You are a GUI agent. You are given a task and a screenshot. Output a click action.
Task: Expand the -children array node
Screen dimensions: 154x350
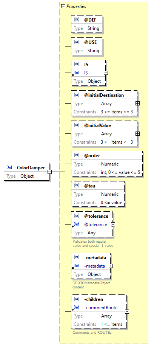[x=127, y=311]
